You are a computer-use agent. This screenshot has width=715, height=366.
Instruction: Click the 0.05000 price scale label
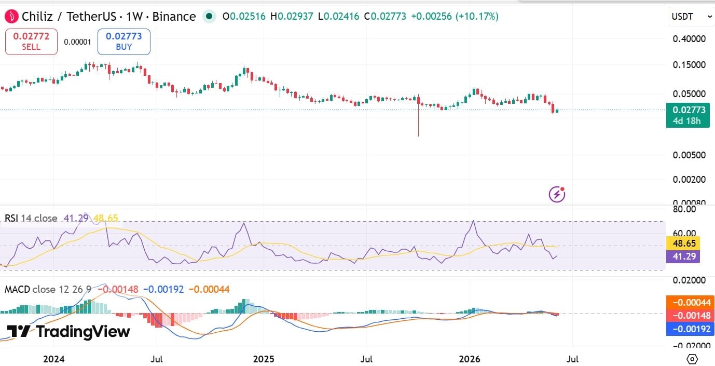(x=690, y=94)
